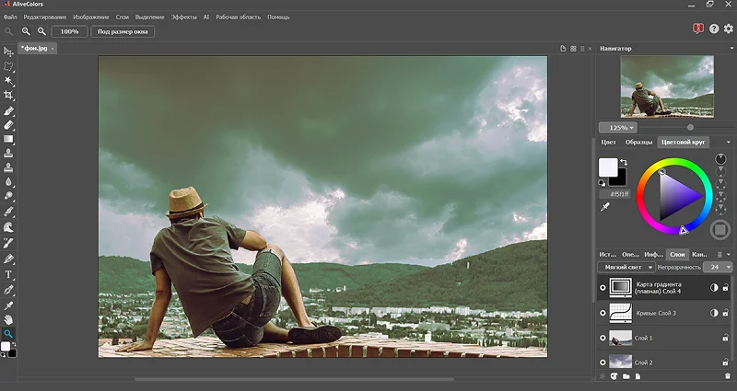Expand the Навигатор panel menu arrow
This screenshot has height=391, width=737.
click(731, 49)
